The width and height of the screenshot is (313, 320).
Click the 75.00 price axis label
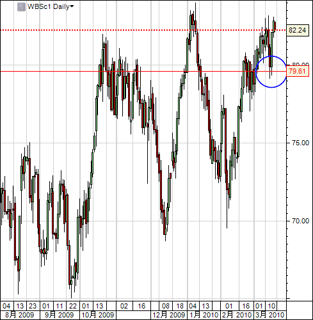[x=300, y=143]
